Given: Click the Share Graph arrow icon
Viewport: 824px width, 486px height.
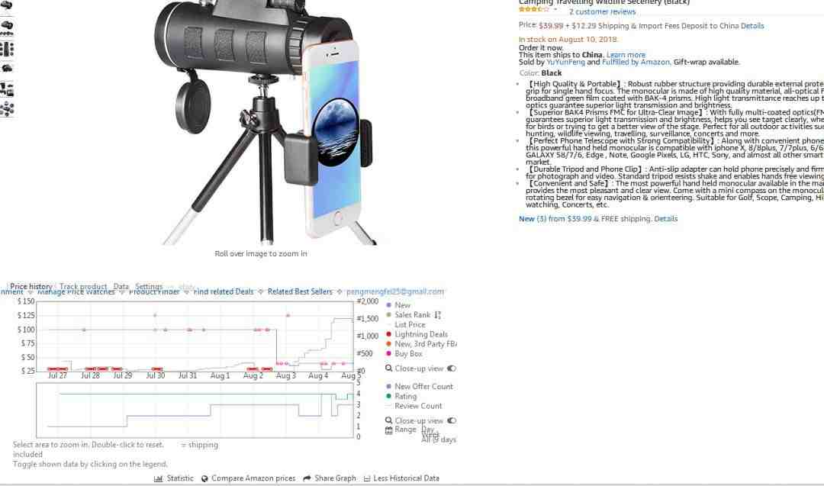Looking at the screenshot, I should [x=307, y=478].
